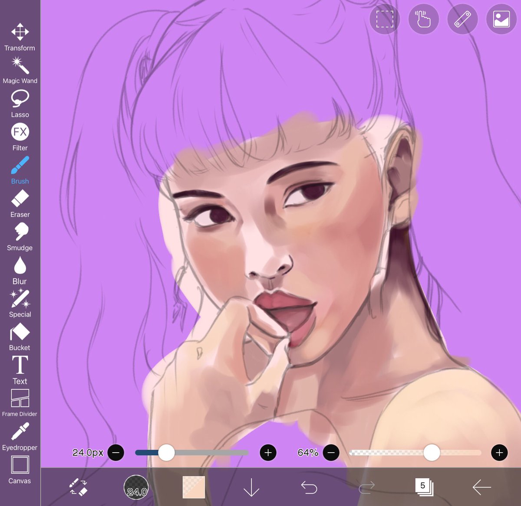This screenshot has height=506, width=521.
Task: Select the Bucket fill tool
Action: [20, 337]
